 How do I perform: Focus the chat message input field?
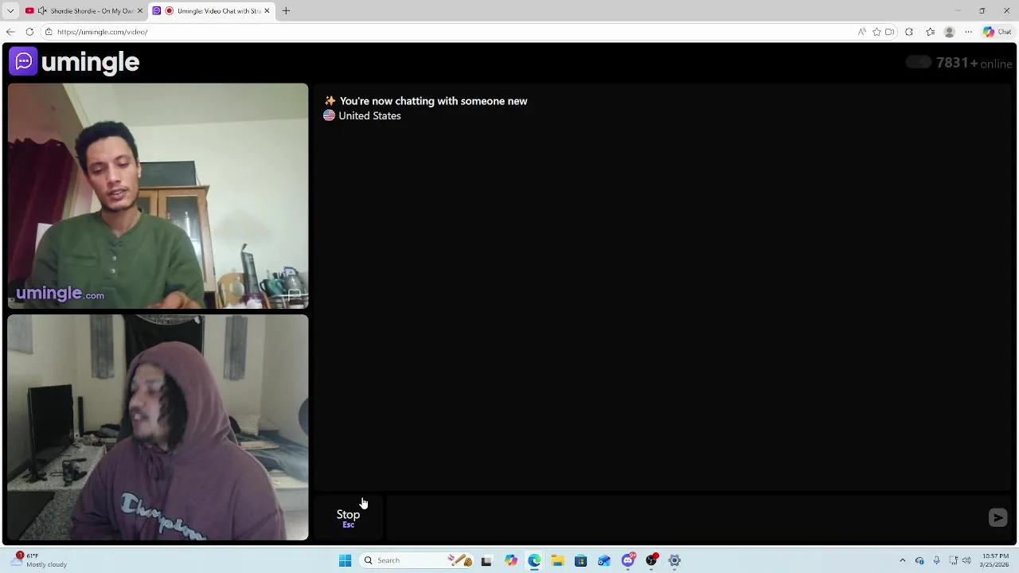point(685,518)
